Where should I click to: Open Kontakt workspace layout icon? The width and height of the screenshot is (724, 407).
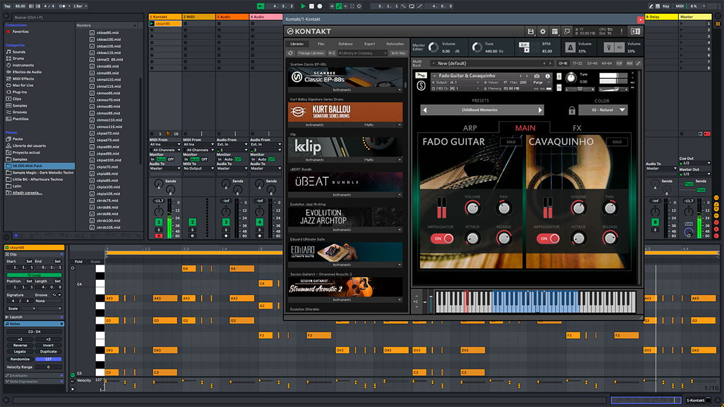pyautogui.click(x=555, y=31)
